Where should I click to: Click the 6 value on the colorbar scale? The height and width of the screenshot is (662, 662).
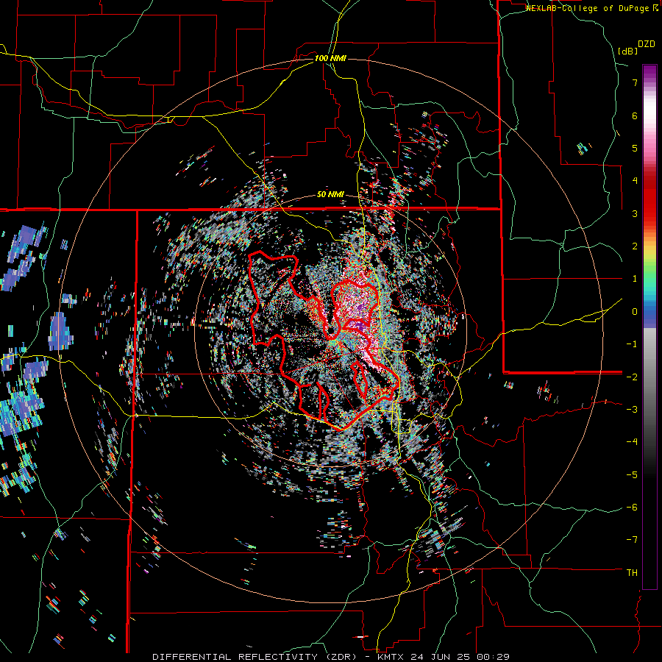pyautogui.click(x=635, y=115)
